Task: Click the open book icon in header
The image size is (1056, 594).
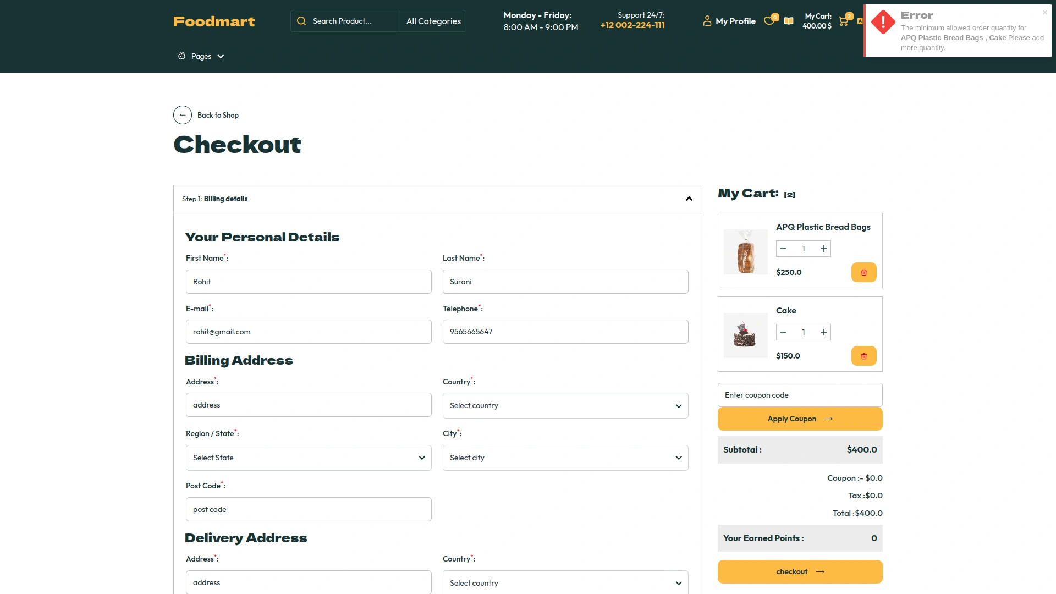Action: [x=789, y=21]
